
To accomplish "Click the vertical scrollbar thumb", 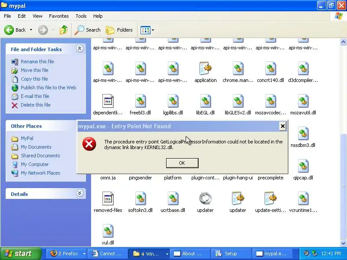I will tap(343, 186).
